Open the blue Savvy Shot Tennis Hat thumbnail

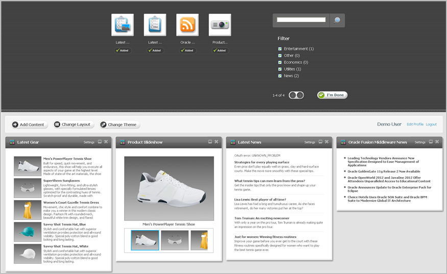coord(28,232)
